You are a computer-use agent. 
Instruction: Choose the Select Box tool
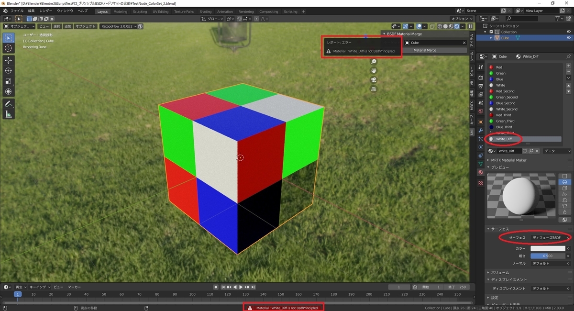pyautogui.click(x=9, y=38)
